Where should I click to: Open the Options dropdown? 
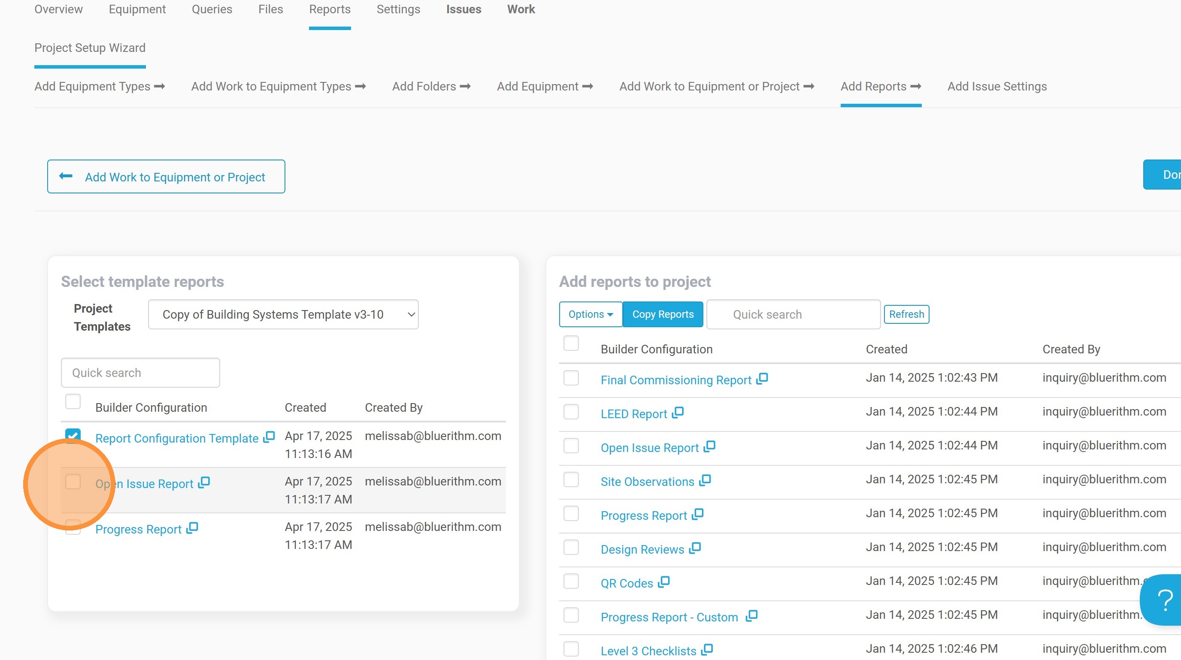click(590, 314)
